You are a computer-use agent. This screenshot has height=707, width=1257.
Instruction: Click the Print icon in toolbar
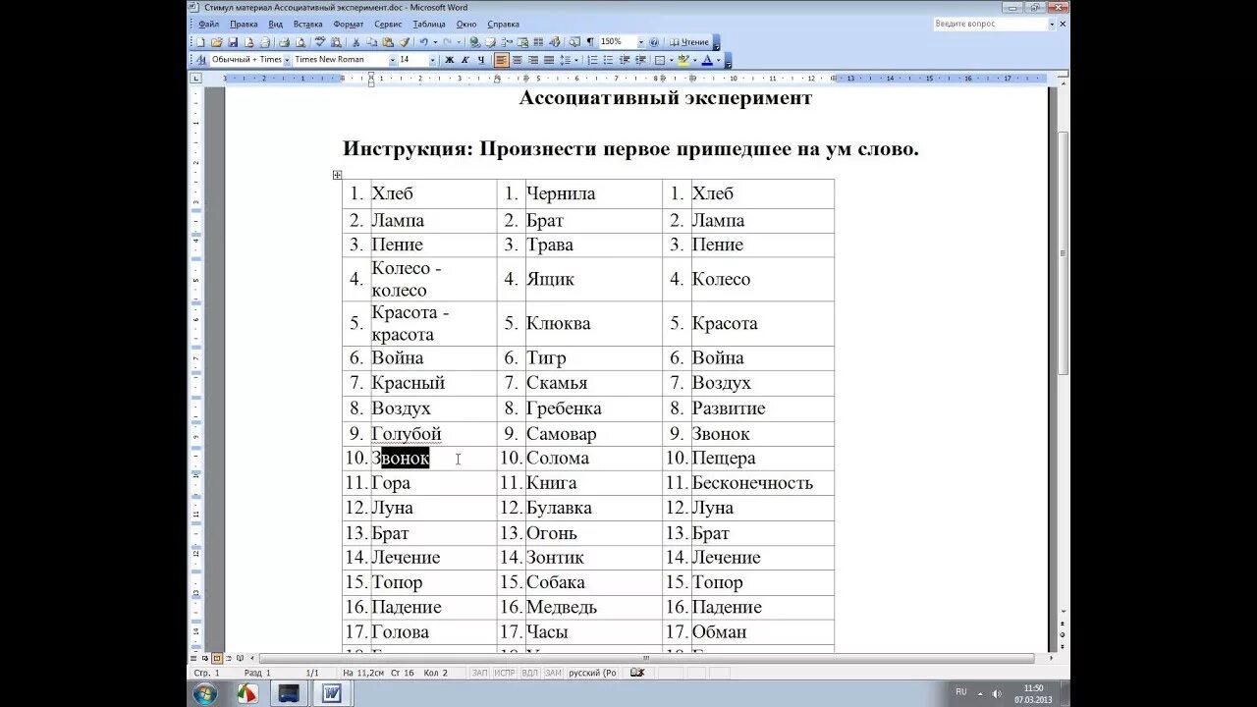pos(285,42)
